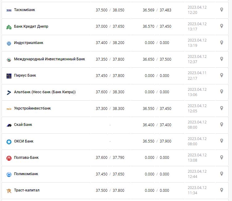This screenshot has height=201, width=232.
Task: Select the Альтбанк (Неос банк) link
Action: click(45, 92)
